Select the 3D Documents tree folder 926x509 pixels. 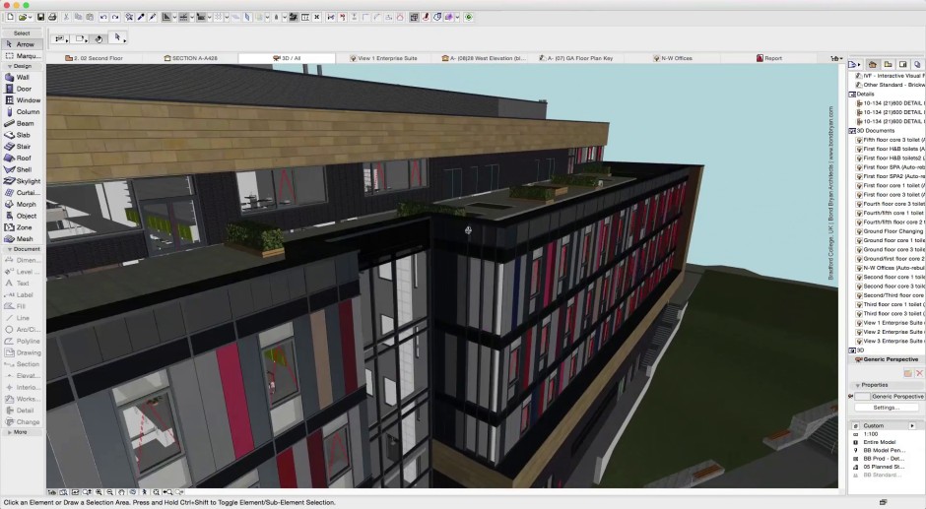(872, 131)
